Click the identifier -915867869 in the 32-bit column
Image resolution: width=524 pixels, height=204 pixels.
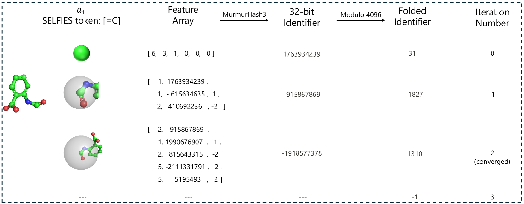pyautogui.click(x=302, y=95)
